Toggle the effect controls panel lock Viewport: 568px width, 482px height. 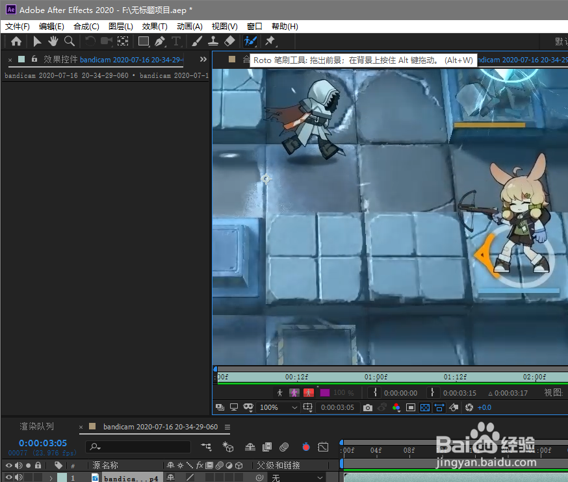pyautogui.click(x=34, y=58)
